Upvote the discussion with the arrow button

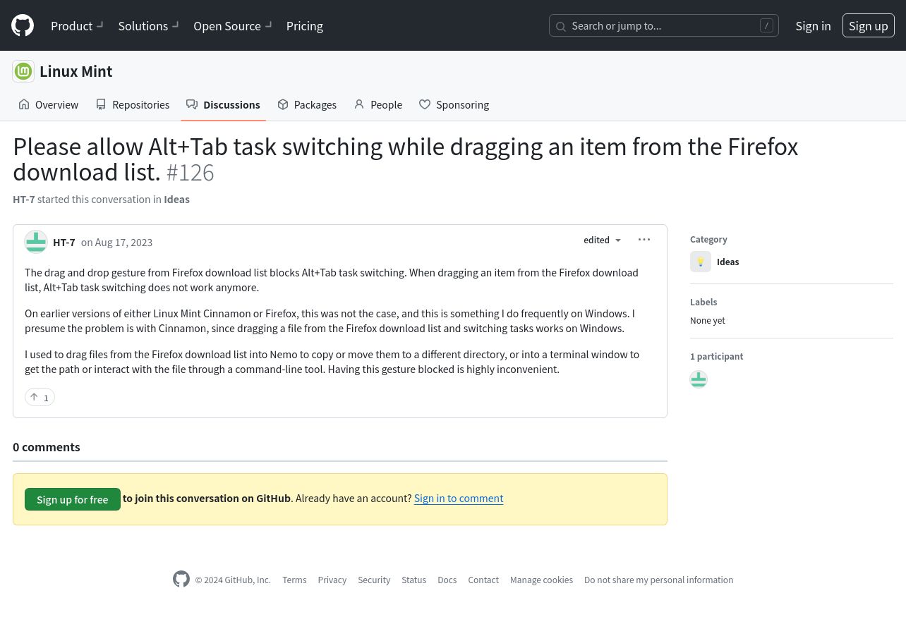[40, 398]
